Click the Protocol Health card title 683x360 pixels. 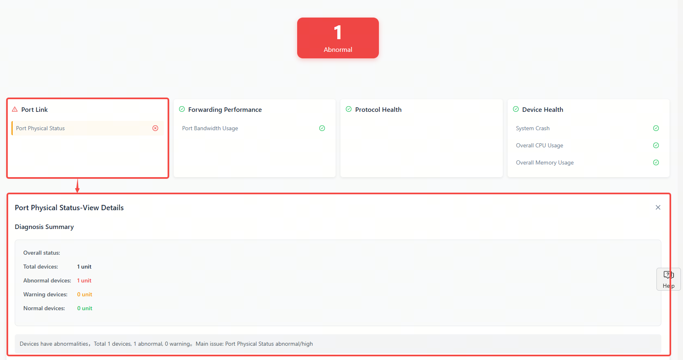(x=378, y=109)
